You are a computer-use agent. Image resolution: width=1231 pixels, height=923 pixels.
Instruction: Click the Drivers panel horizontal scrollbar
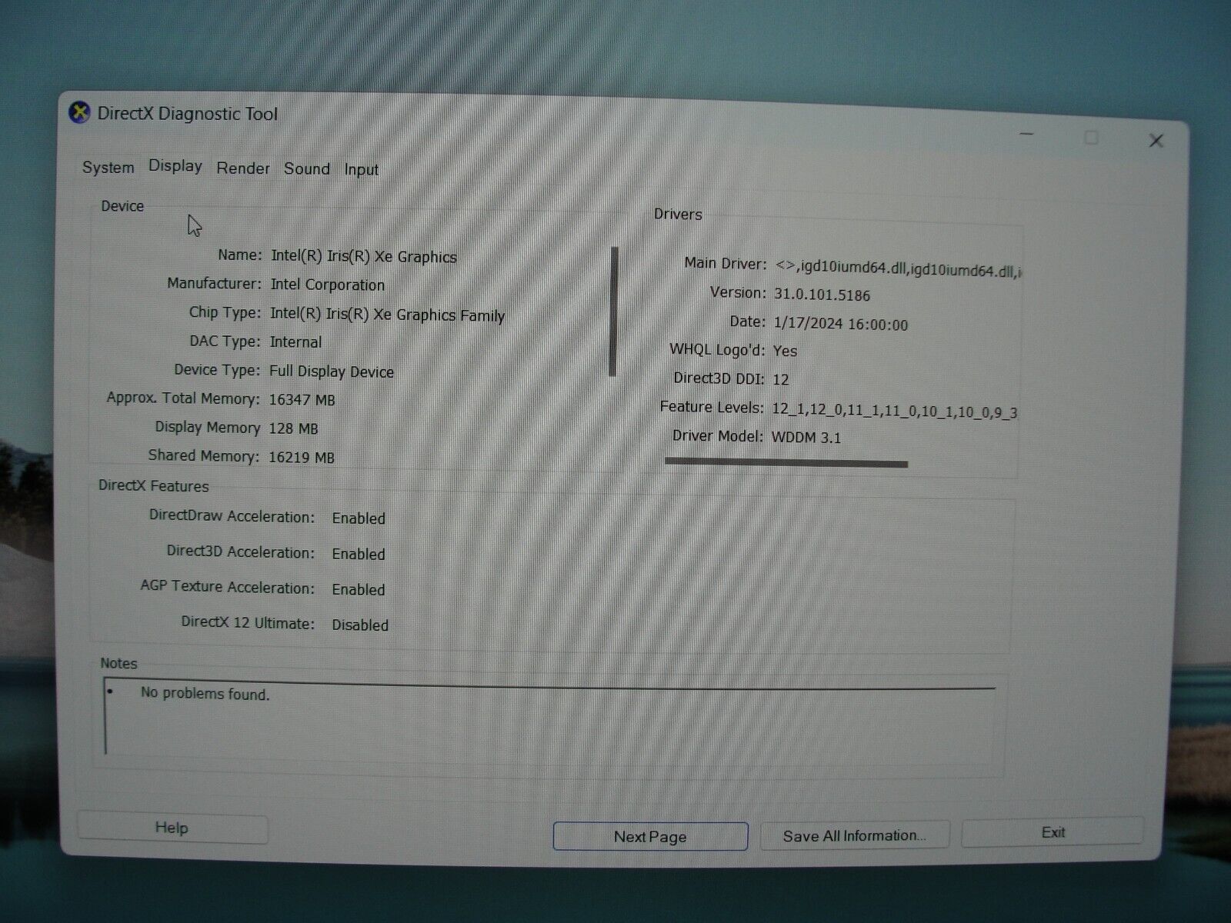point(786,463)
